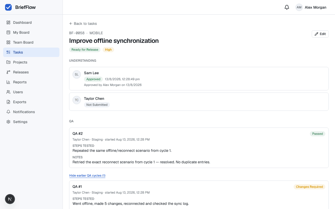The height and width of the screenshot is (209, 335).
Task: Click 'Went offline, made 5 changes' text
Action: (x=131, y=204)
